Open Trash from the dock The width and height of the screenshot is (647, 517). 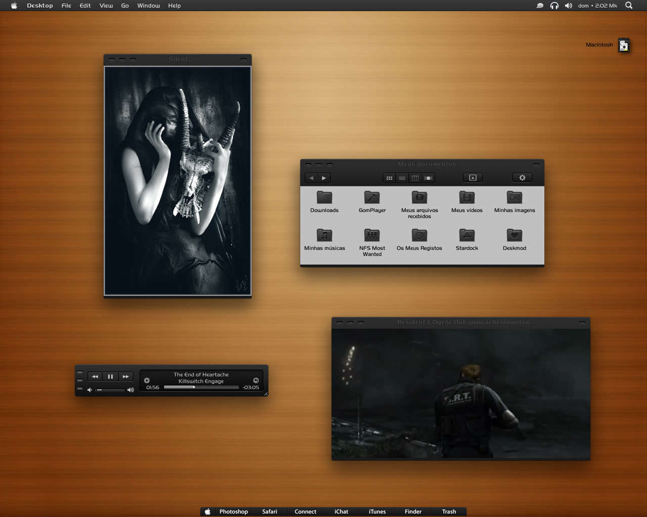click(x=449, y=511)
